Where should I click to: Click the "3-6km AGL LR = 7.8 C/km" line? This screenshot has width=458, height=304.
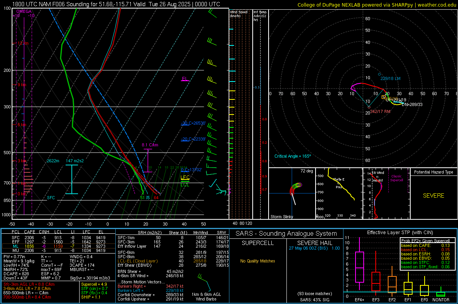click(x=27, y=288)
